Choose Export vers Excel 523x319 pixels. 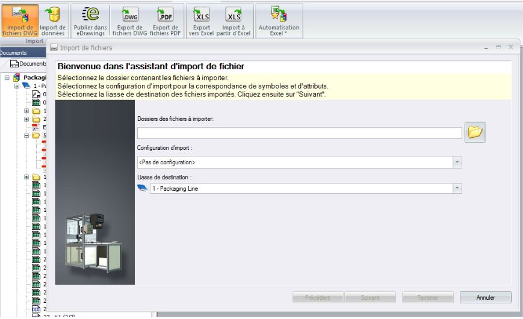point(202,20)
